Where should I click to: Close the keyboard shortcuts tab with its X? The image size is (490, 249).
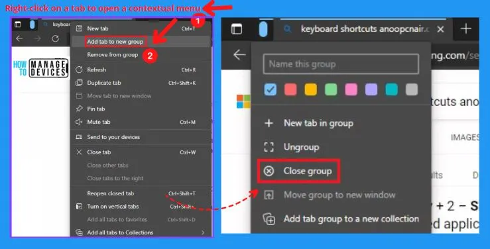(441, 29)
